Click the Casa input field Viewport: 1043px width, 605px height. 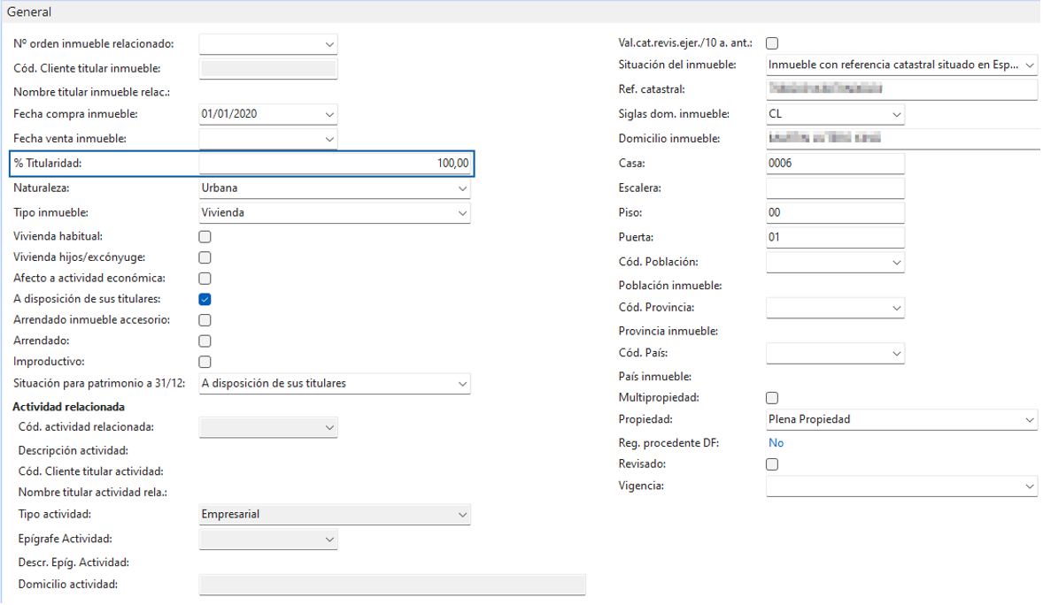pos(835,164)
